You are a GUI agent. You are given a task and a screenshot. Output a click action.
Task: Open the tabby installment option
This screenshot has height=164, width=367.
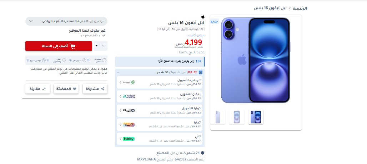click(159, 139)
